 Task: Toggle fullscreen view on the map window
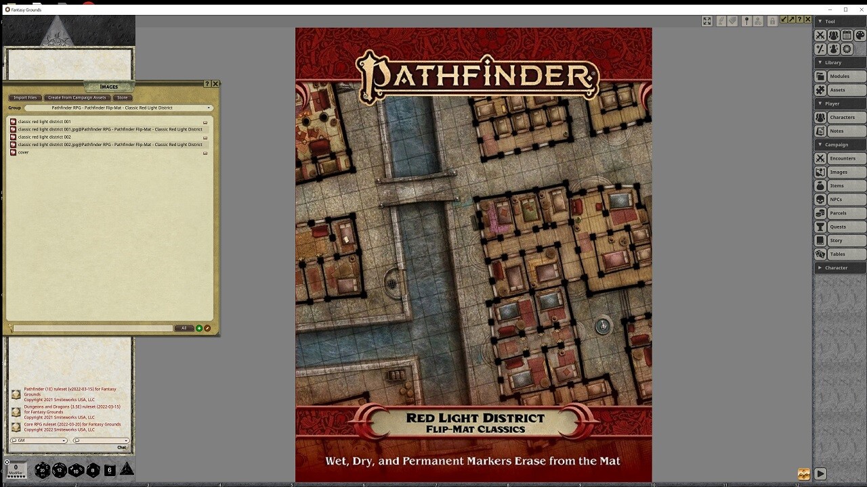tap(706, 20)
